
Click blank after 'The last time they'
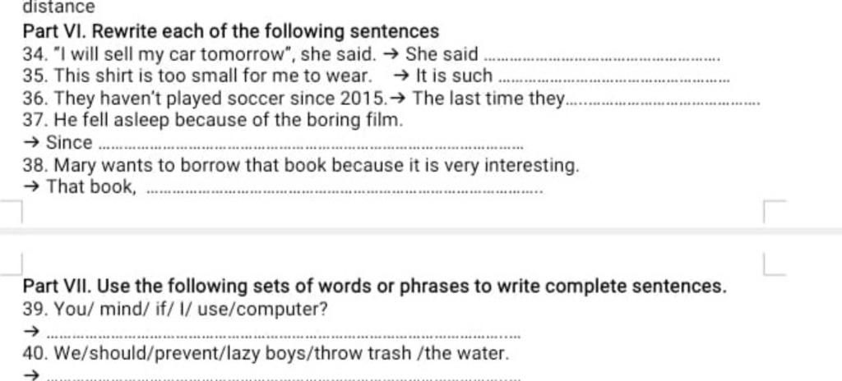(664, 103)
